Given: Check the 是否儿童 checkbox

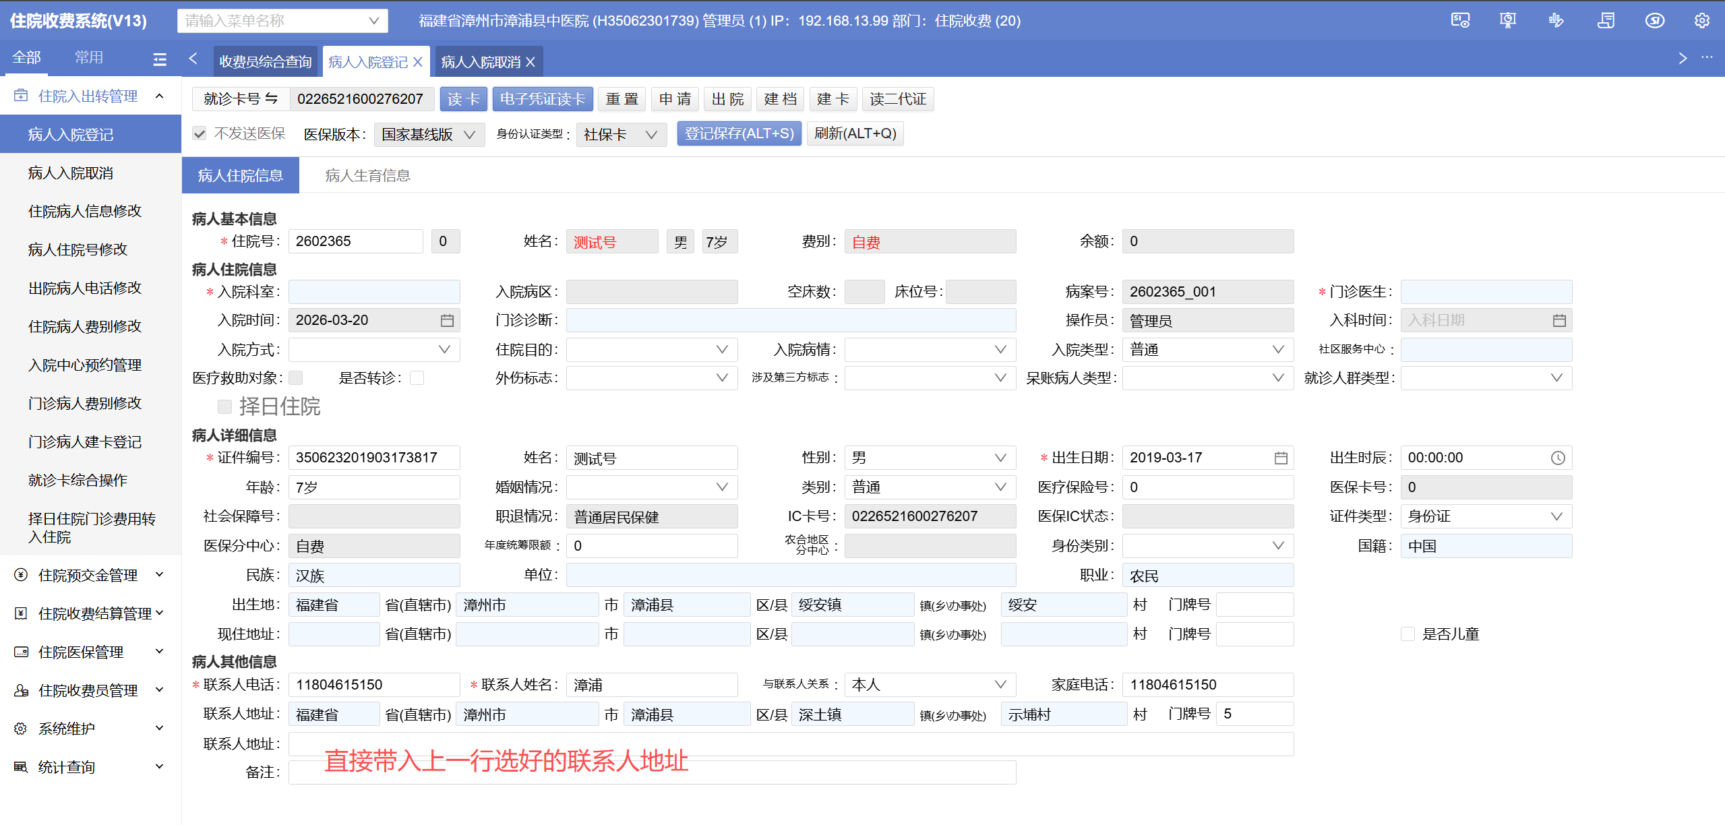Looking at the screenshot, I should point(1408,634).
